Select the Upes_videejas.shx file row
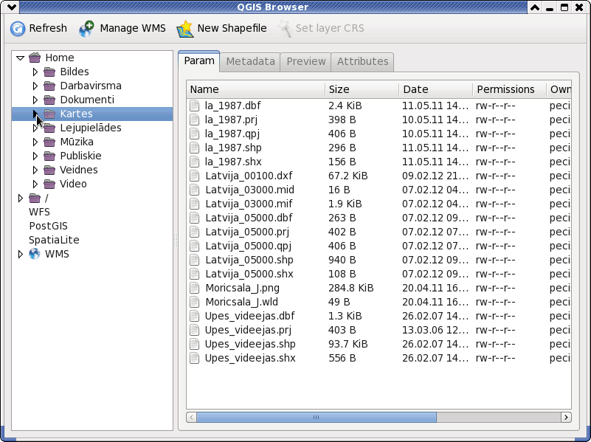 click(379, 358)
